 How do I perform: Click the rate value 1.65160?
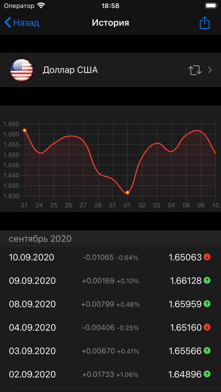tap(186, 327)
